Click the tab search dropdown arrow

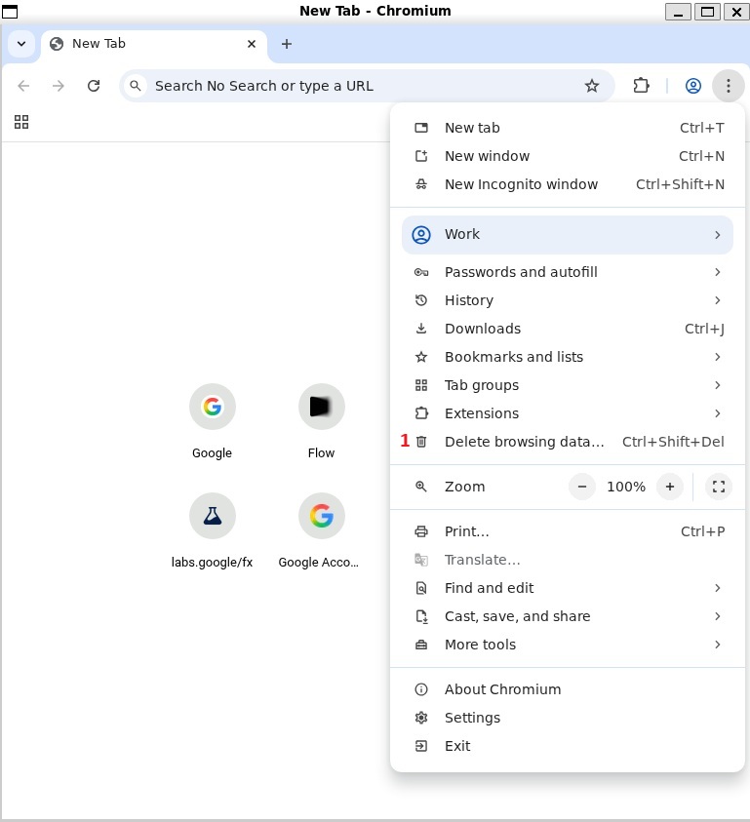pyautogui.click(x=20, y=44)
